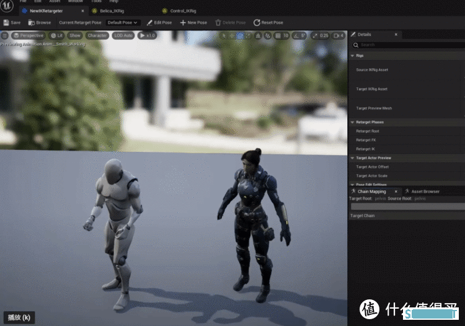Browse to asset in Content Browser

[40, 22]
